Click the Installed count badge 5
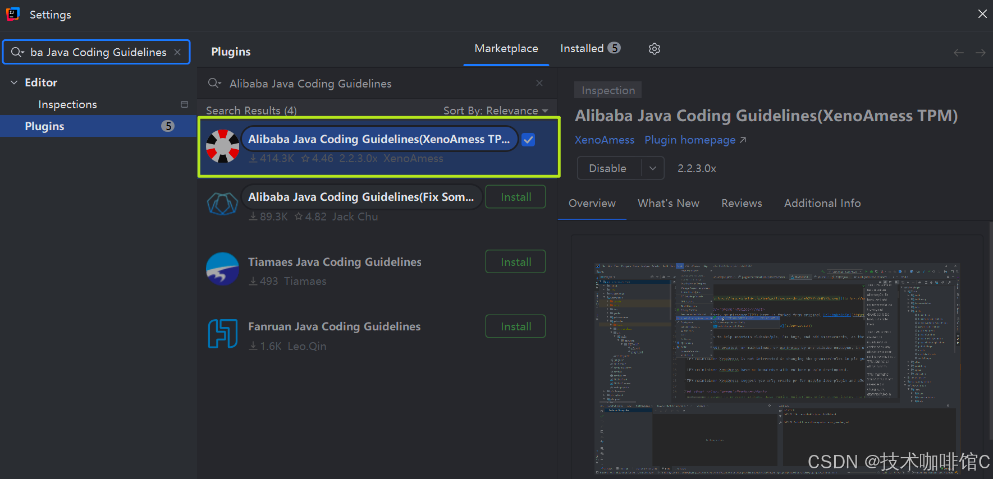This screenshot has width=993, height=479. (x=615, y=48)
